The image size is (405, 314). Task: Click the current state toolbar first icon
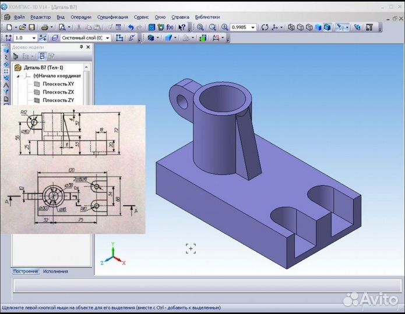tap(8, 38)
